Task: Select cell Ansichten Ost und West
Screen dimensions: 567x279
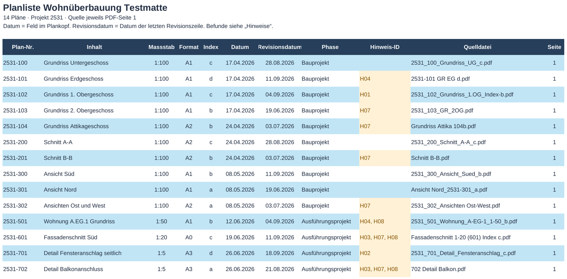Action: [74, 206]
